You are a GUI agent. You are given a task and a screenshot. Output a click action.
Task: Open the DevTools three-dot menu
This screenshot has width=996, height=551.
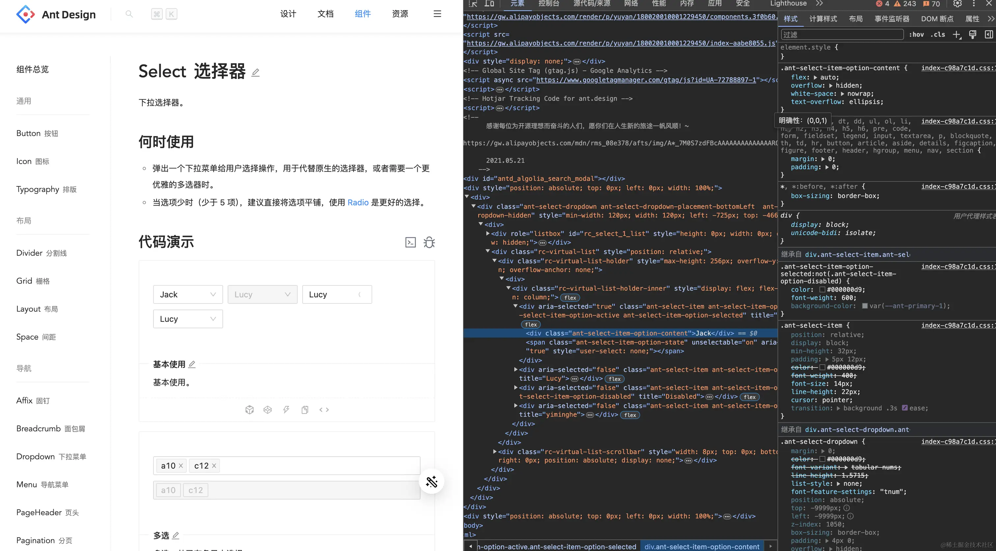coord(974,4)
